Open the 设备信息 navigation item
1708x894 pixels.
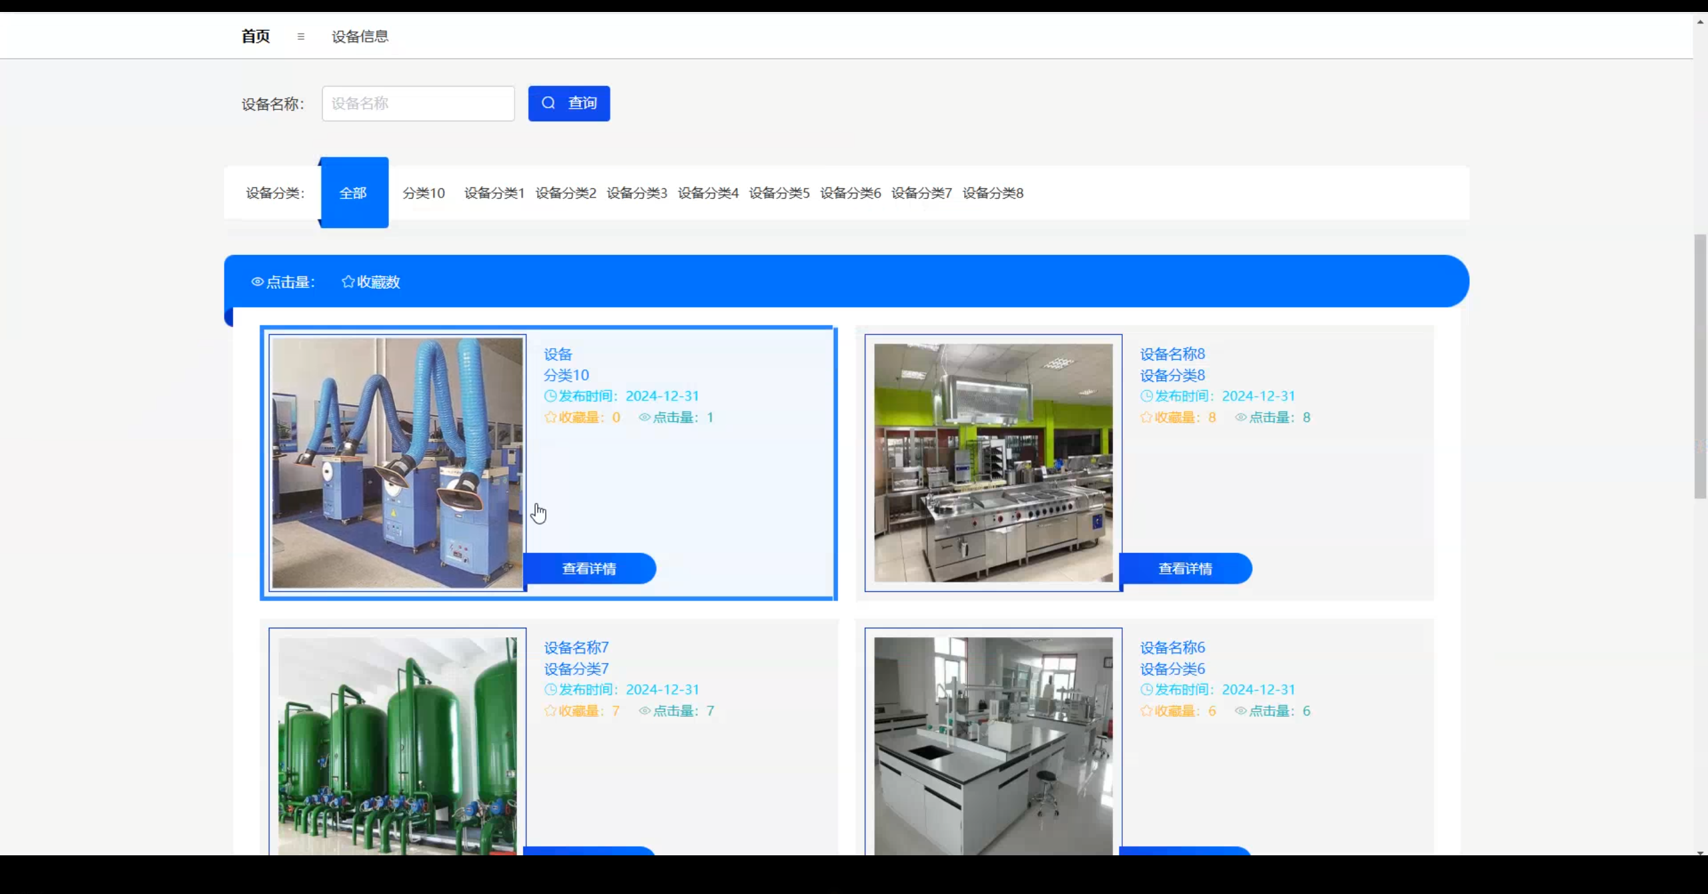(360, 37)
